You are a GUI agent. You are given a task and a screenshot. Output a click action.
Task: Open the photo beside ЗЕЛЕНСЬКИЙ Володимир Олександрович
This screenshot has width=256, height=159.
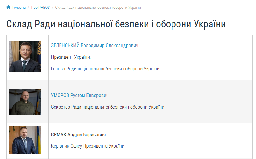click(25, 57)
